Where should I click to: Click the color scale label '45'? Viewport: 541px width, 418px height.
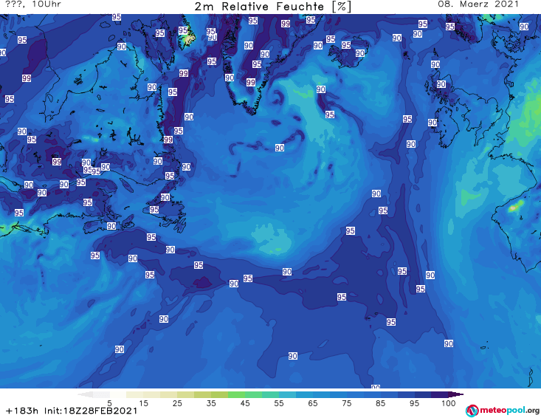point(245,403)
